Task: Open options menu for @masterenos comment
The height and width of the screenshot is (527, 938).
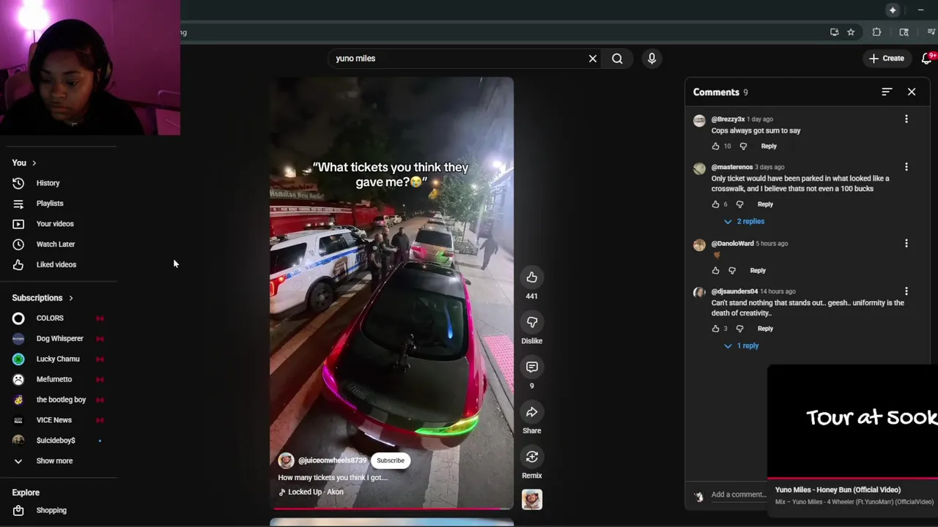Action: tap(906, 167)
